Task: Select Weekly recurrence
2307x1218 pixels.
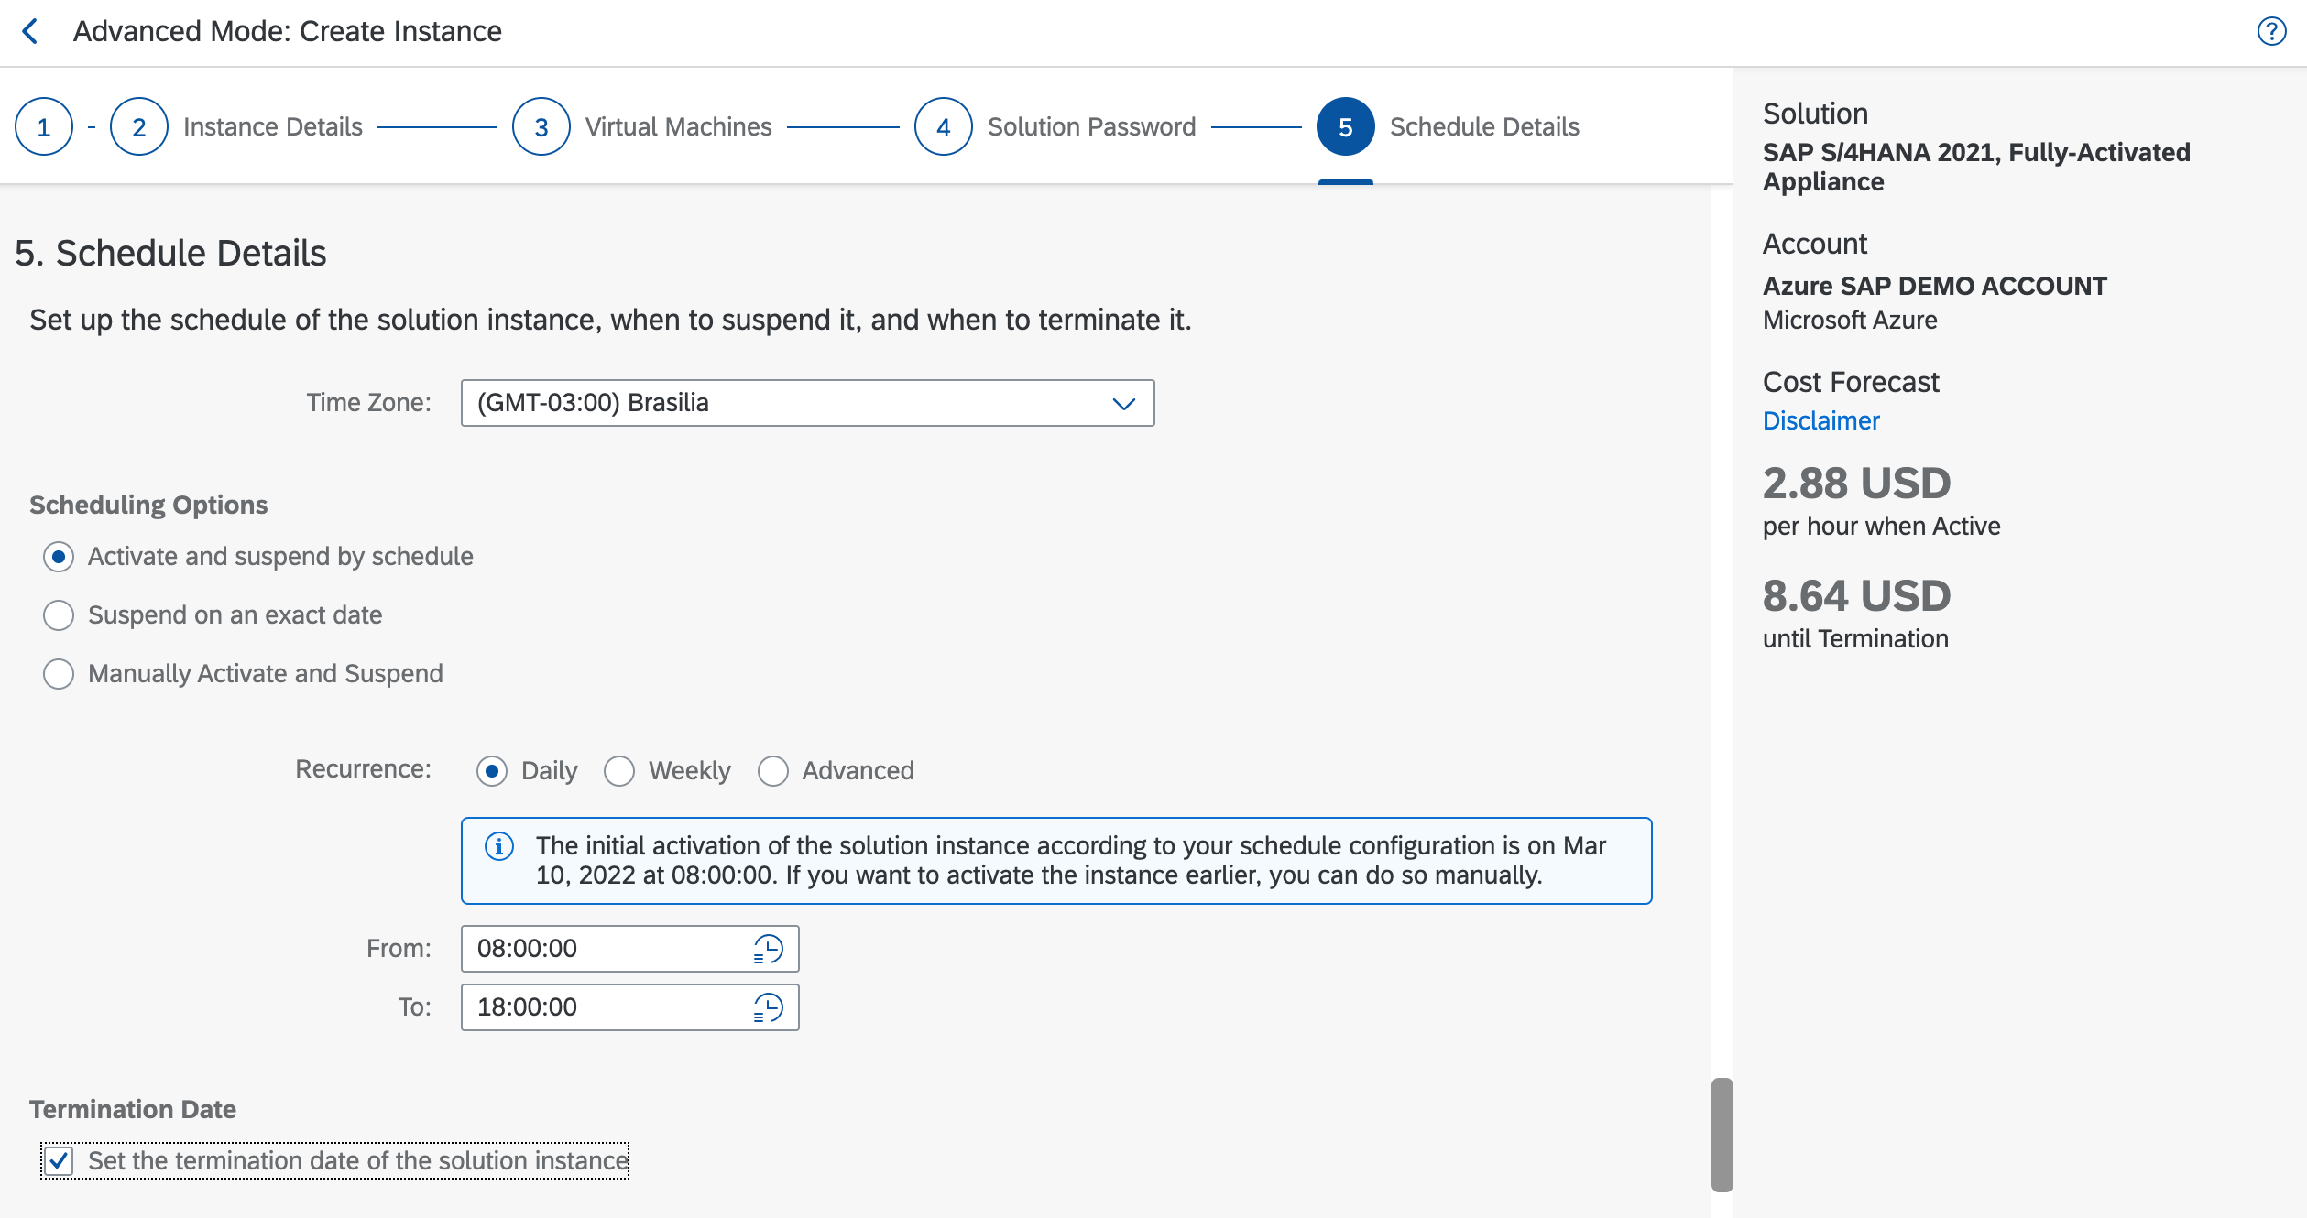Action: (x=619, y=770)
